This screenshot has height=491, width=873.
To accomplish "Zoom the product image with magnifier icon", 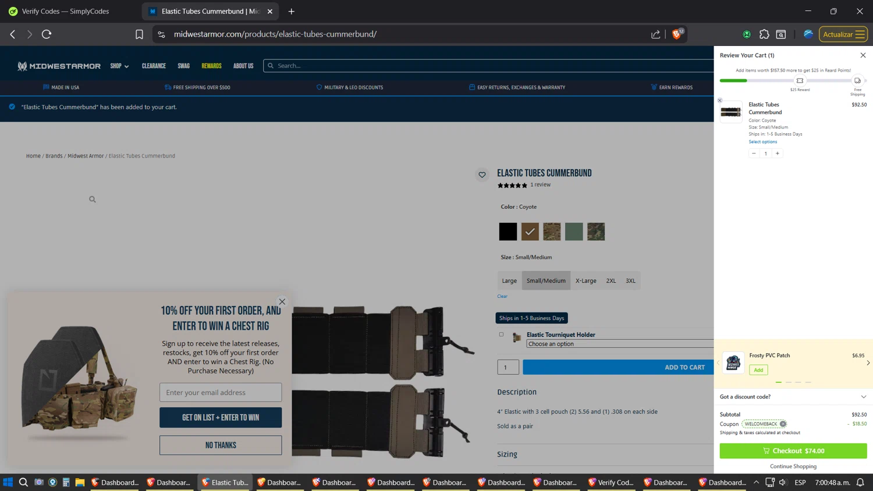I will (93, 200).
